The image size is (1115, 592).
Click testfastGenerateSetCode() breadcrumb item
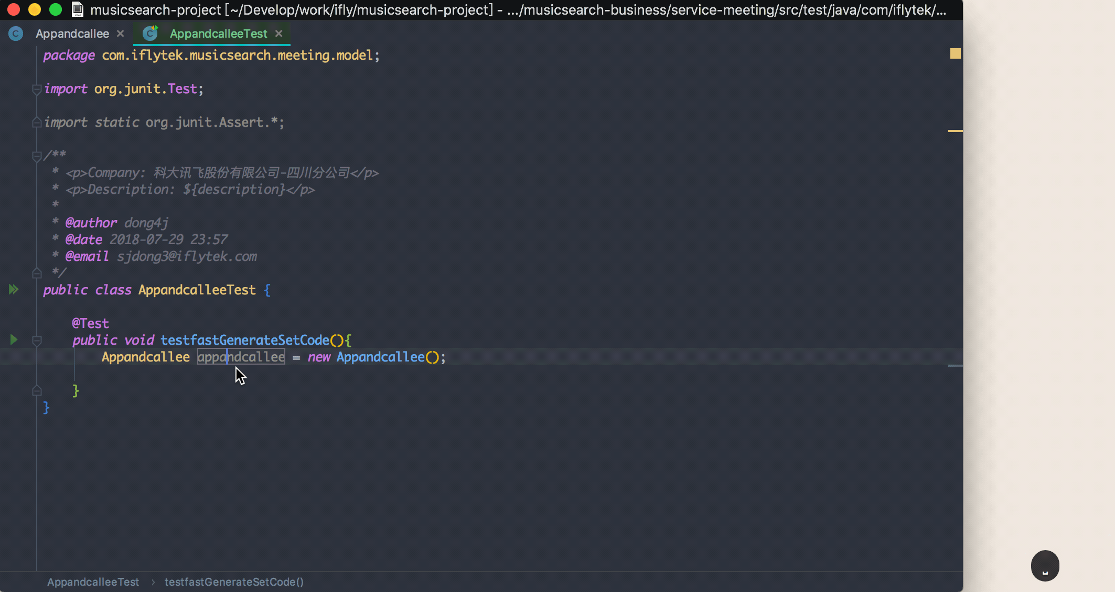[234, 582]
